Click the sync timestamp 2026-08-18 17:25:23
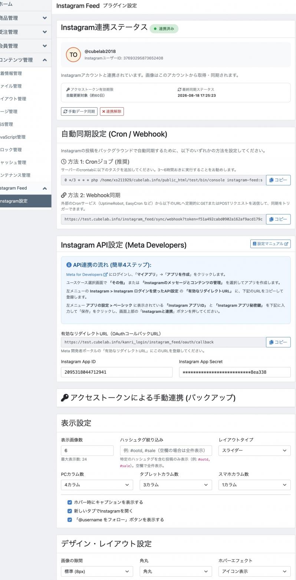Viewport: 296px width, 580px height. coord(197,95)
